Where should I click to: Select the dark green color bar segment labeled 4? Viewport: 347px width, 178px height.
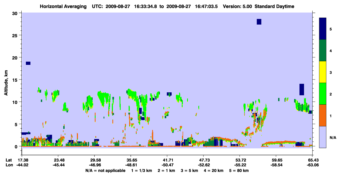coord(323,50)
